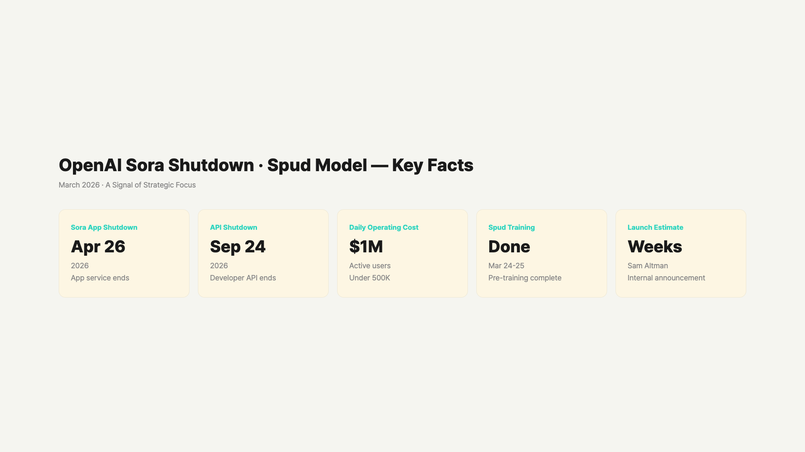Click the 'App service ends' text

[100, 278]
